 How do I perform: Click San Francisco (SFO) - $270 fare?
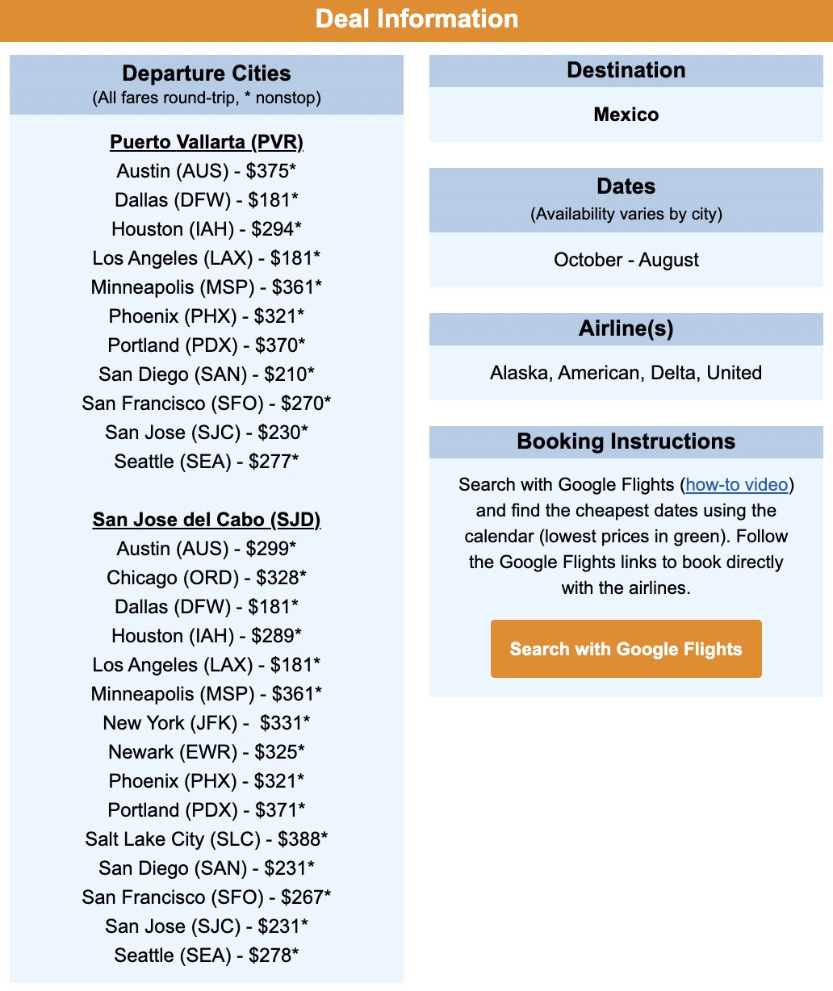207,404
